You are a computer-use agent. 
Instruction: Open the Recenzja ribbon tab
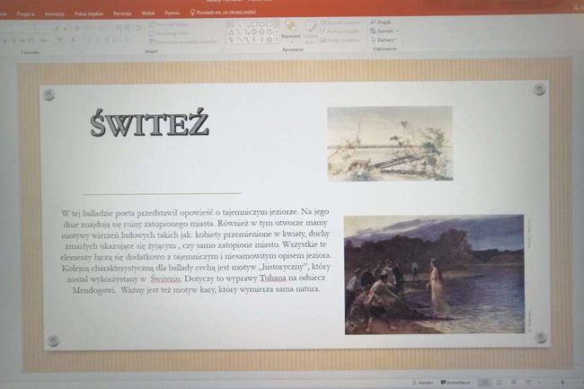tap(122, 14)
